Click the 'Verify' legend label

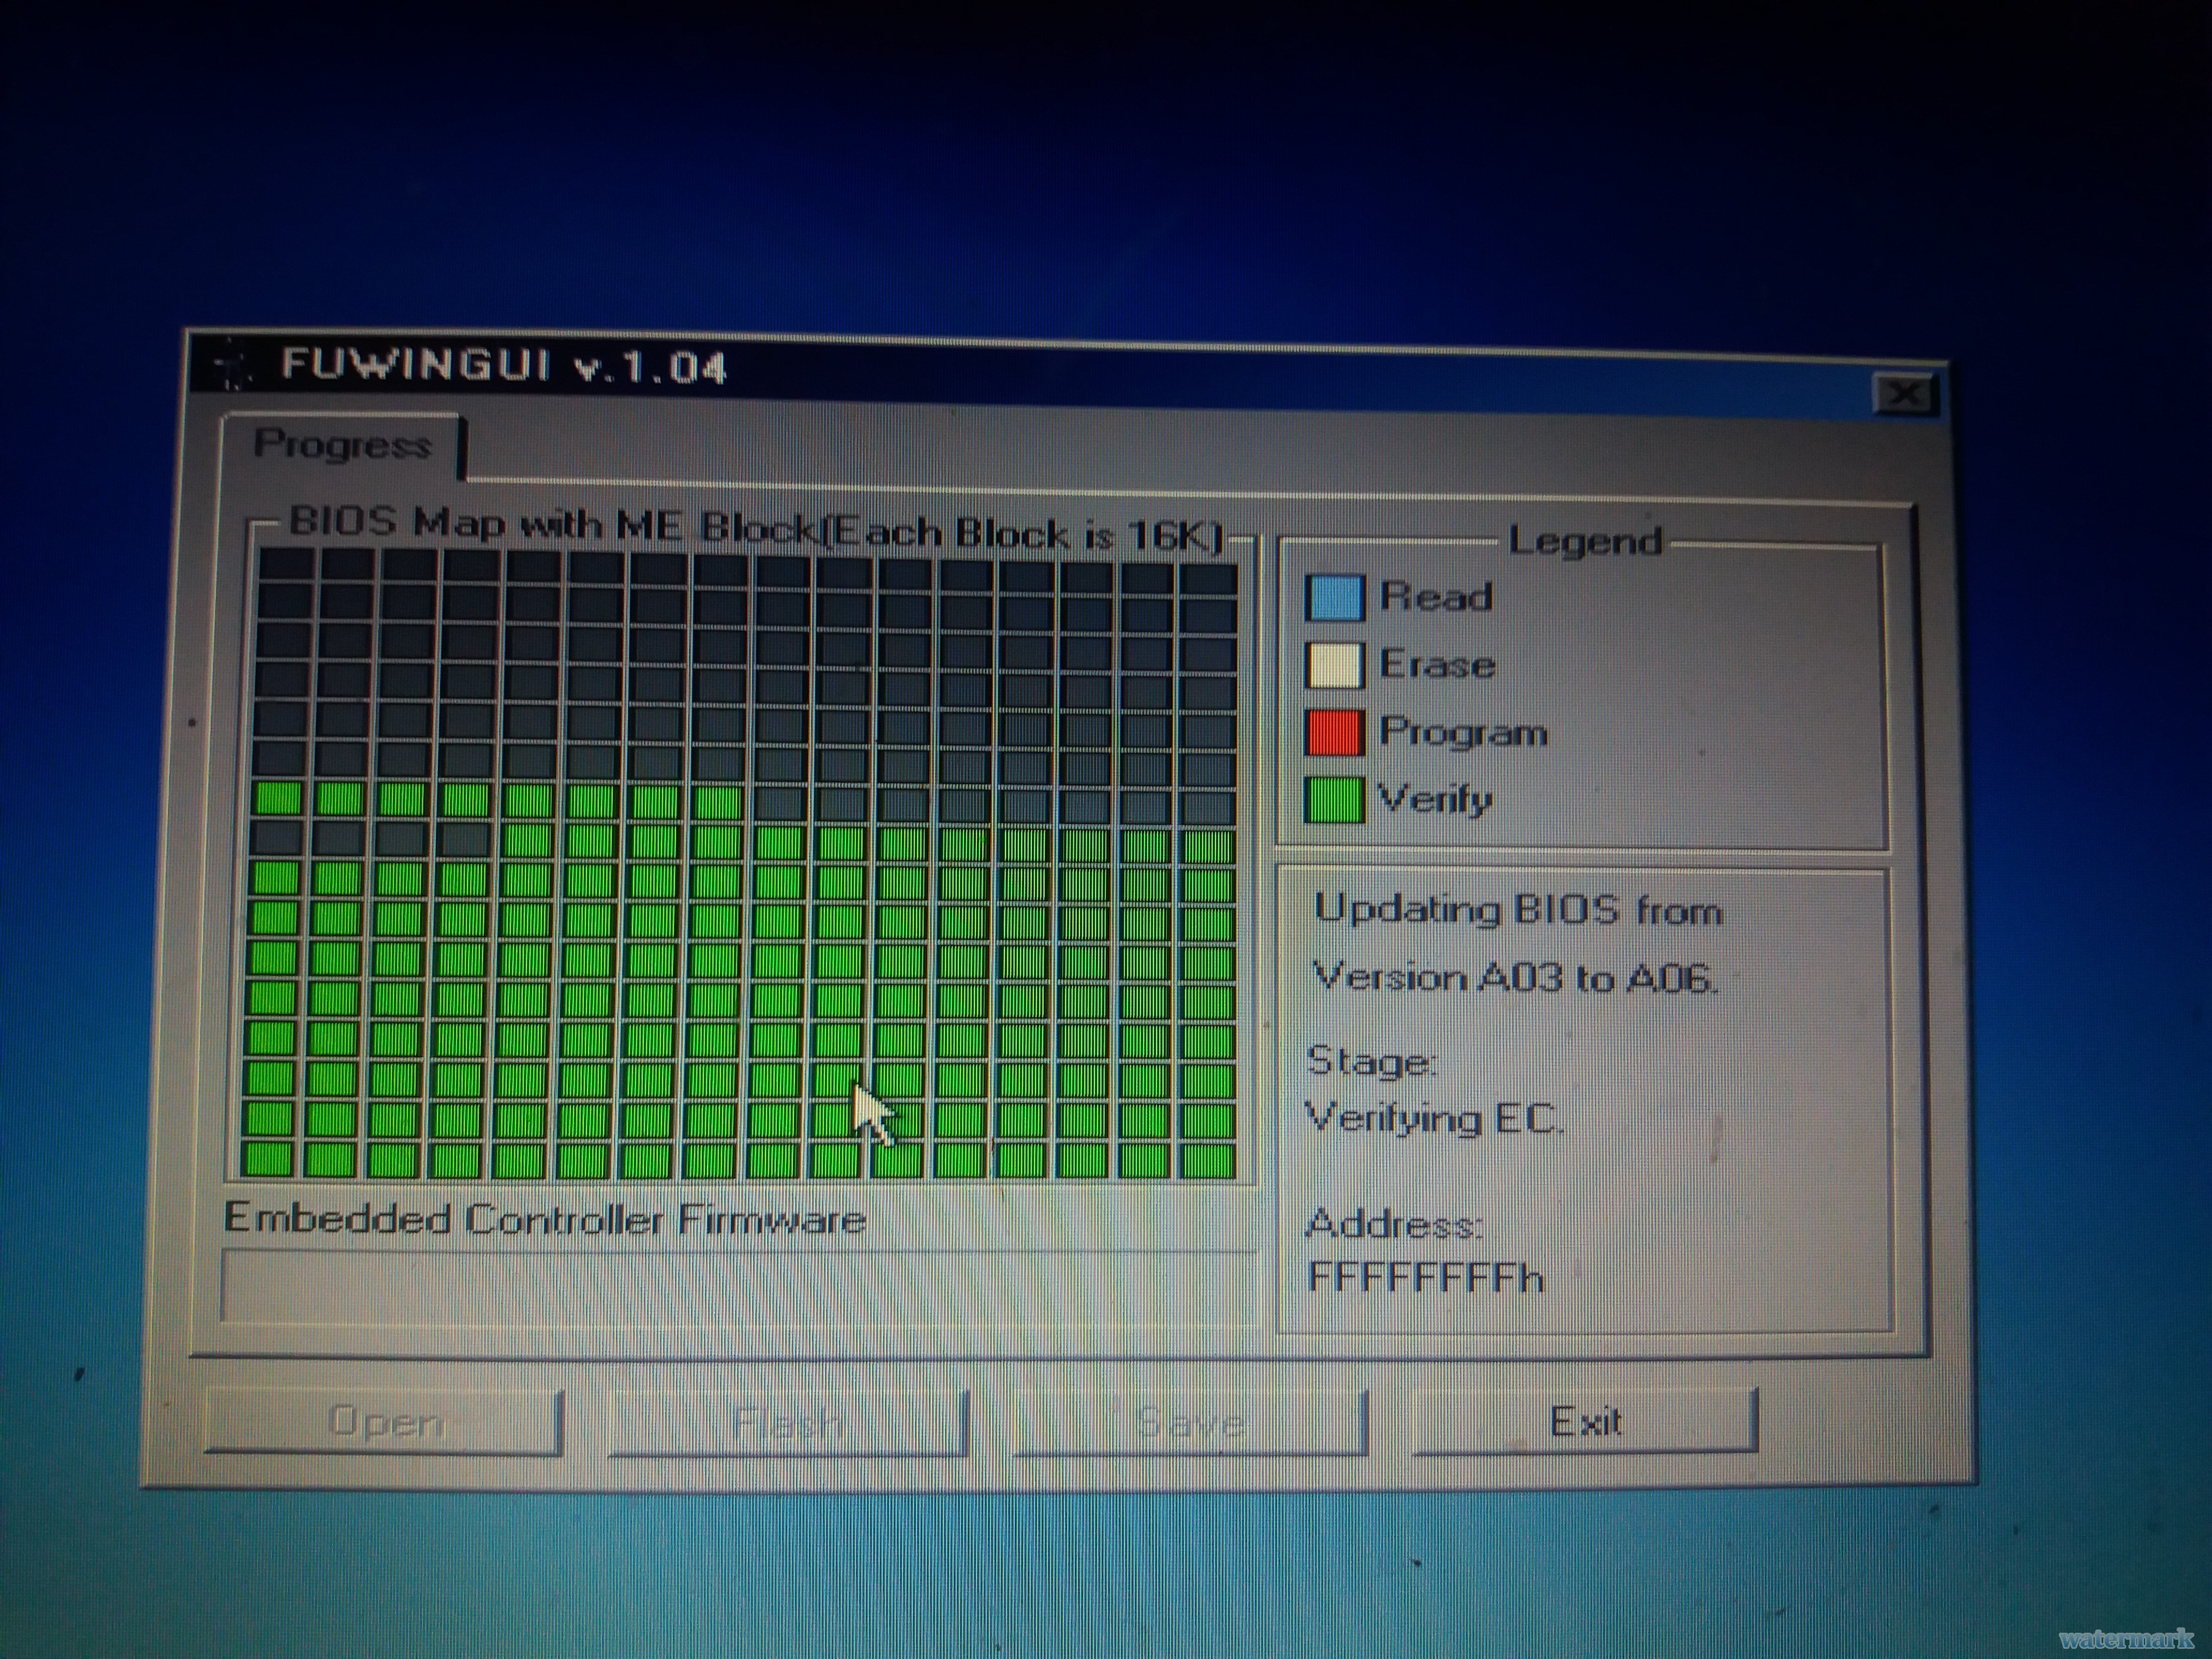(x=1435, y=800)
